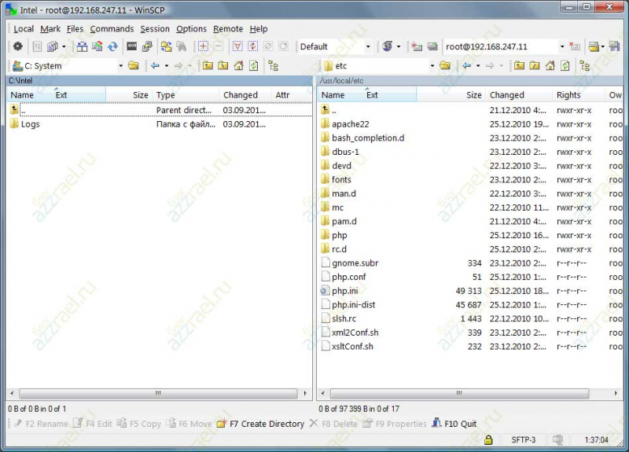Open the remote etc directory dropdown
Image resolution: width=629 pixels, height=452 pixels.
click(x=432, y=66)
